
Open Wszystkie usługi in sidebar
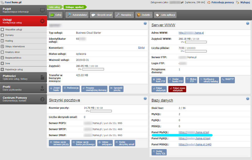(x=23, y=30)
